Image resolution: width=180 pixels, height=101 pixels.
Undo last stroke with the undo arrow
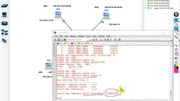[x=176, y=45]
